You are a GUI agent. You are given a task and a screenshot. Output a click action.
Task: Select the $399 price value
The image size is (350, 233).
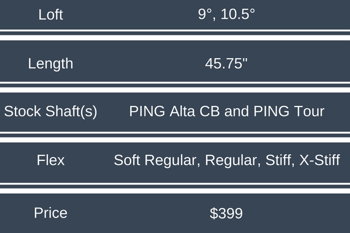tap(226, 212)
